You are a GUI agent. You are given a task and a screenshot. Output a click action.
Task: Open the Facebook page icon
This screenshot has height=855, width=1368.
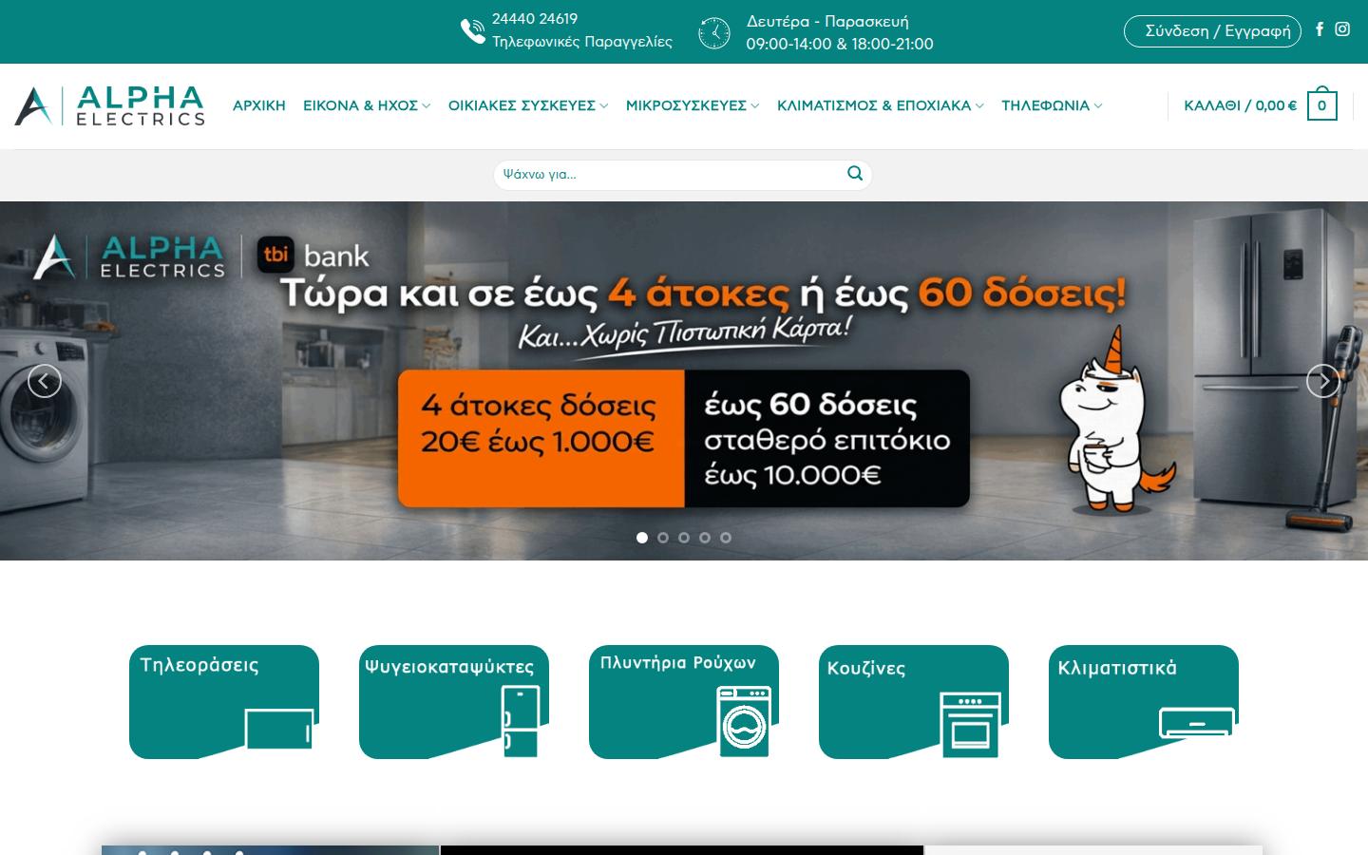coord(1320,29)
